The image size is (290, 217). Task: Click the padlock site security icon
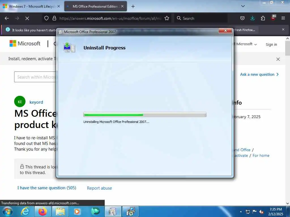click(x=54, y=18)
